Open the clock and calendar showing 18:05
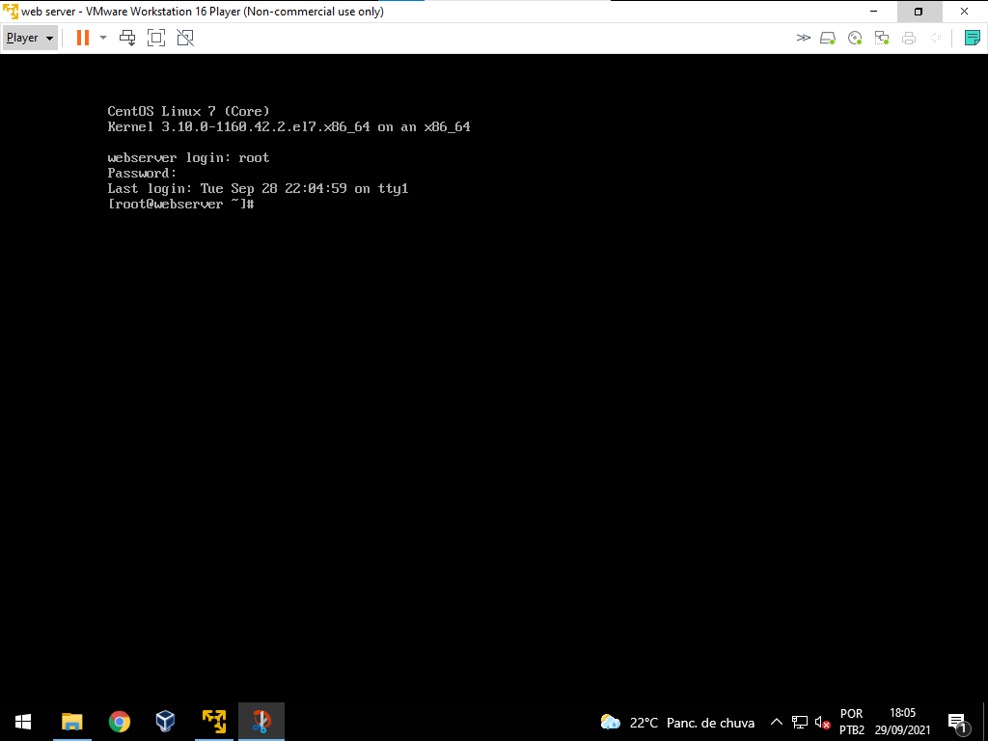 pos(902,722)
